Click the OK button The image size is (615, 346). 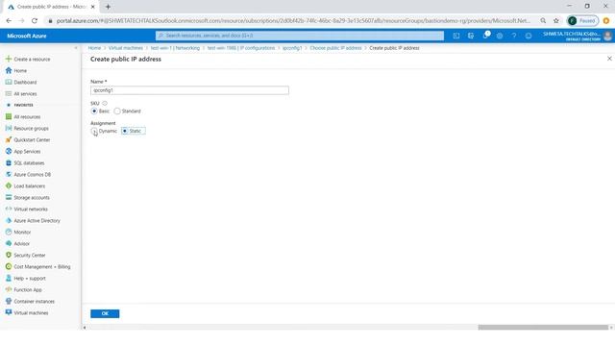[x=105, y=313]
